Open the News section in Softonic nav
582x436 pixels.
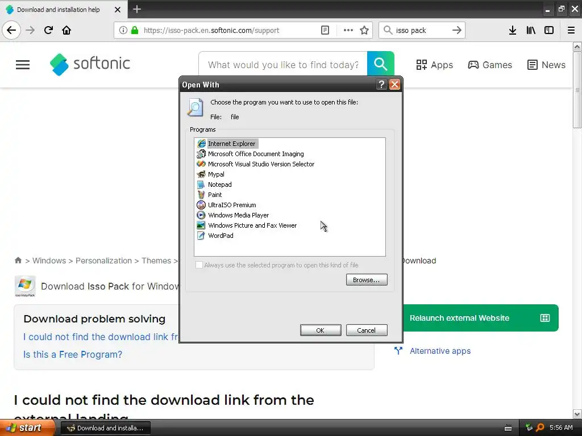coord(546,65)
